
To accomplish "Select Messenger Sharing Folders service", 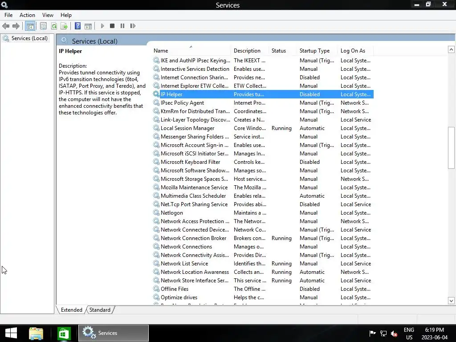I will click(x=263, y=136).
